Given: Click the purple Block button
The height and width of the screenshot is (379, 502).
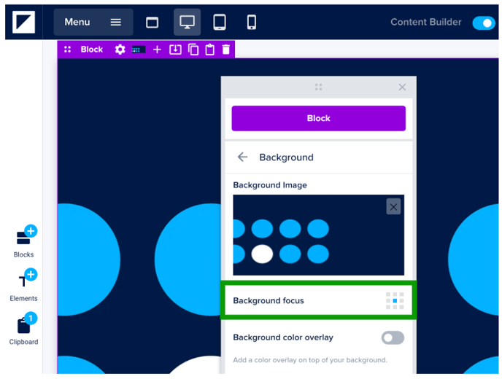Looking at the screenshot, I should coord(318,118).
